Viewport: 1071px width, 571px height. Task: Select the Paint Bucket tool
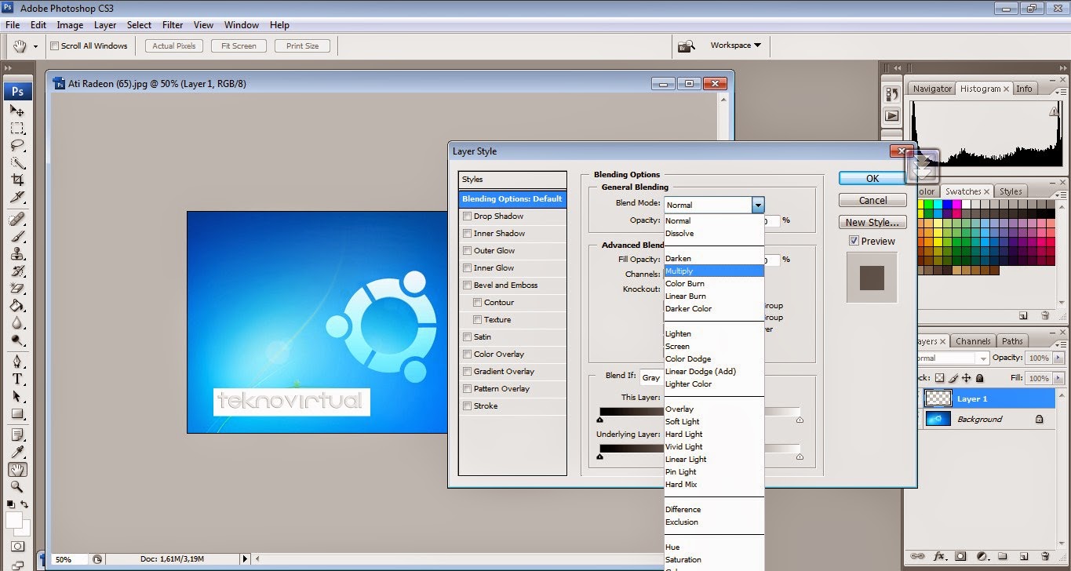point(17,305)
